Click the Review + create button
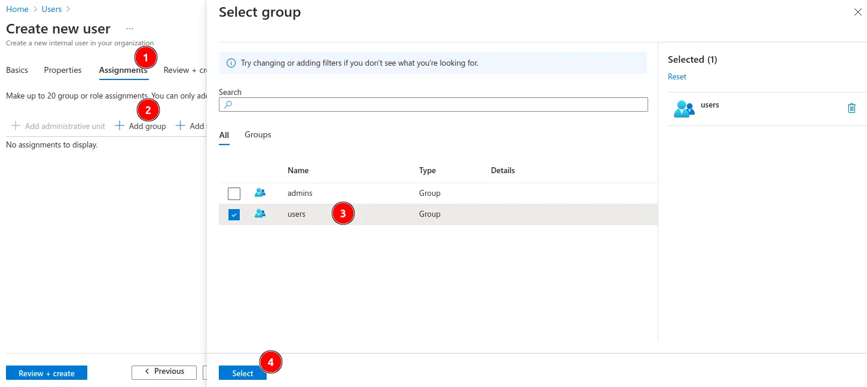This screenshot has width=867, height=387. tap(47, 373)
